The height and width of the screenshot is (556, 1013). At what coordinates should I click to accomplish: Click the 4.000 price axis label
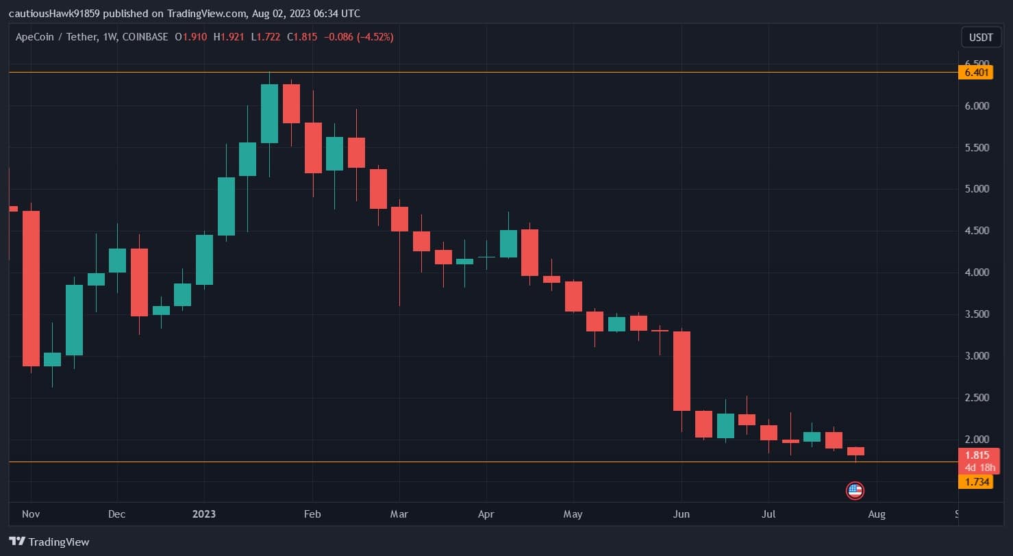click(977, 273)
